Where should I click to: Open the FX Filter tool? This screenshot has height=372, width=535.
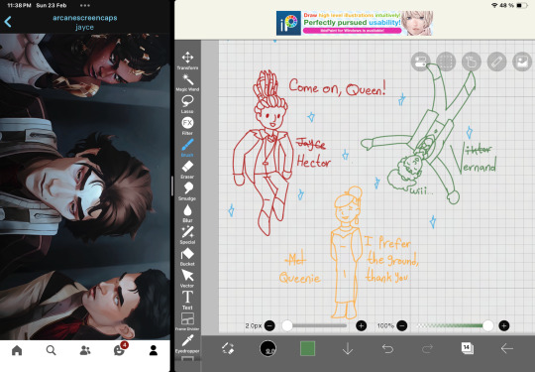[187, 126]
